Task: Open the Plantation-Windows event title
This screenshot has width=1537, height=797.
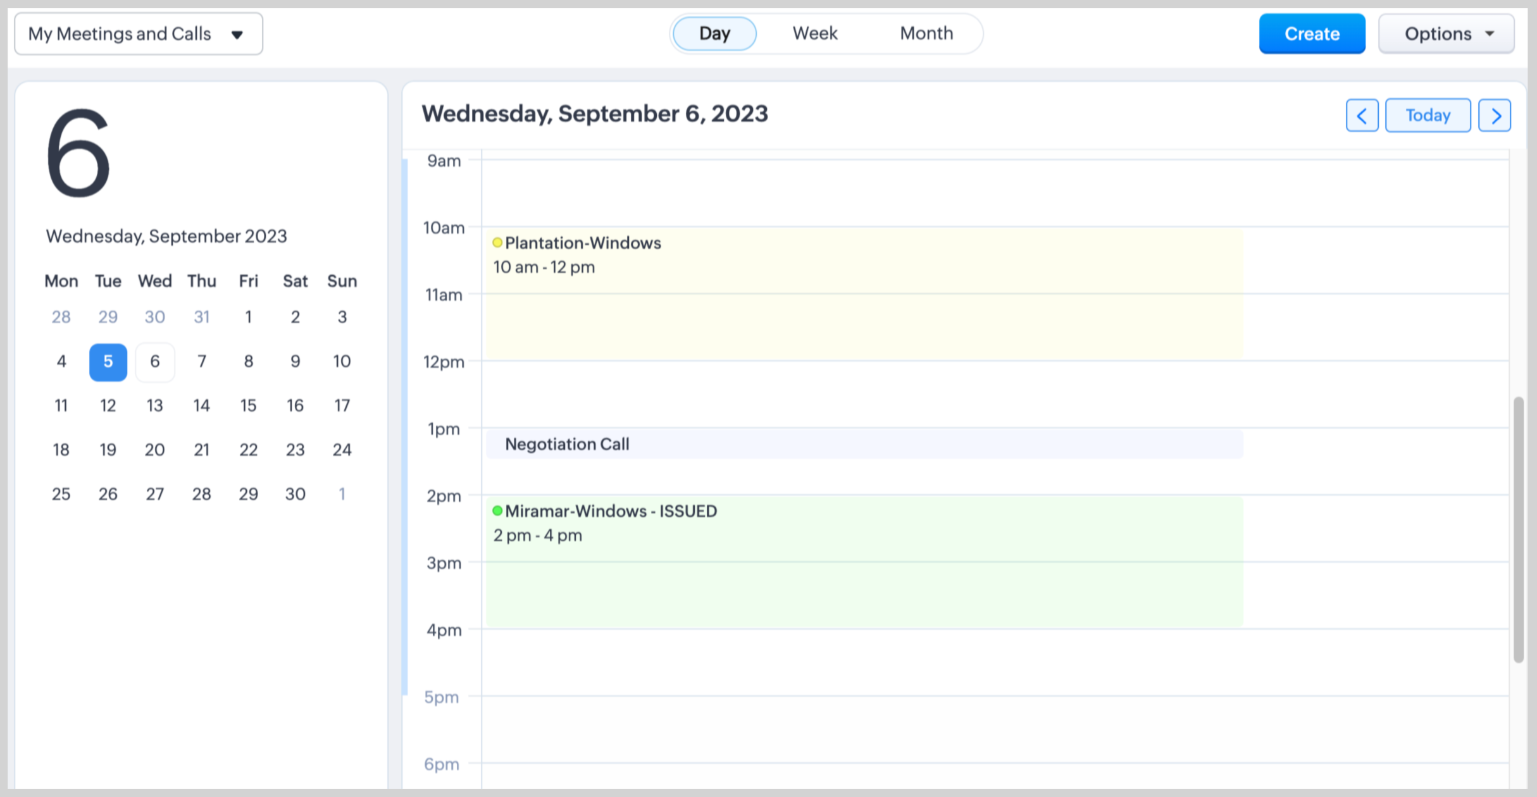Action: [x=583, y=243]
